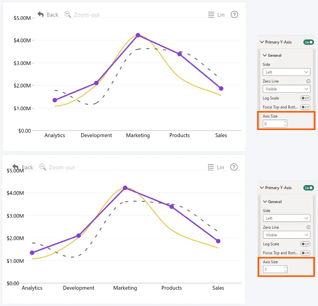Viewport: 318px width, 306px height.
Task: Click the Axis Size field showing 0
Action: click(x=275, y=124)
